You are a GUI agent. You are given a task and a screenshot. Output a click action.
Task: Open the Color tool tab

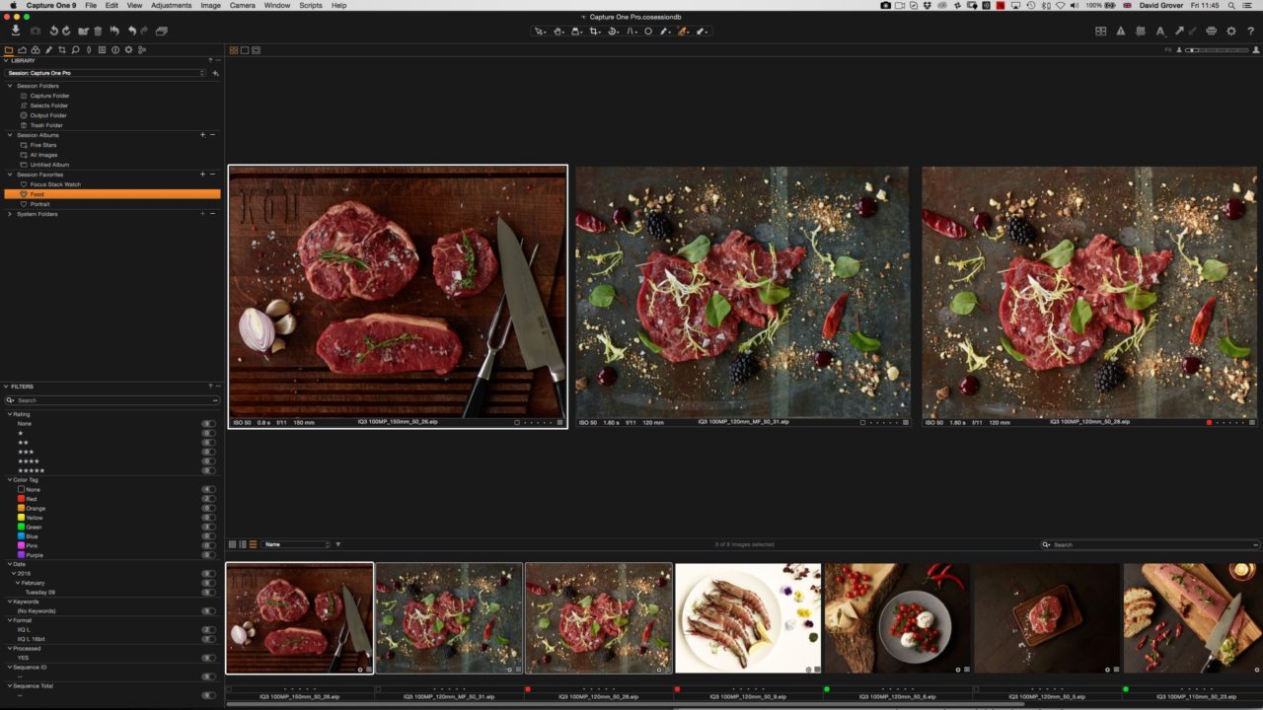[x=36, y=49]
